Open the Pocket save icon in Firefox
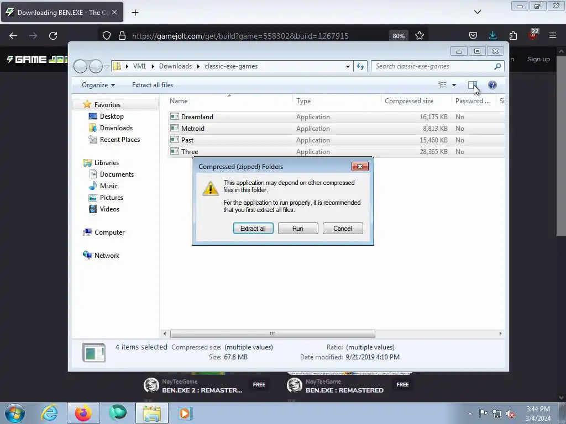Screen dimensions: 566x424 [473, 35]
